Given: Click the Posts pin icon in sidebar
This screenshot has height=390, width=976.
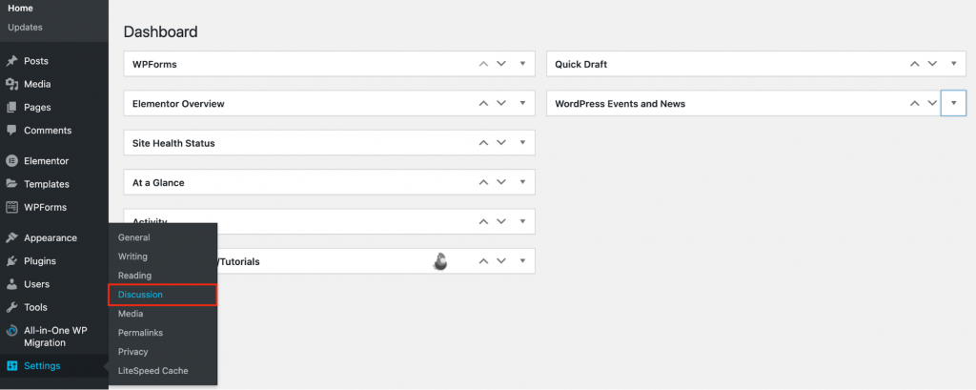Looking at the screenshot, I should (x=11, y=61).
